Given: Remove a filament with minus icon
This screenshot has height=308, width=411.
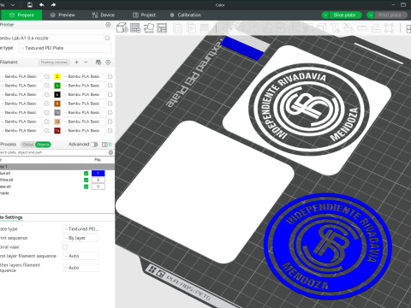Looking at the screenshot, I should pos(86,62).
